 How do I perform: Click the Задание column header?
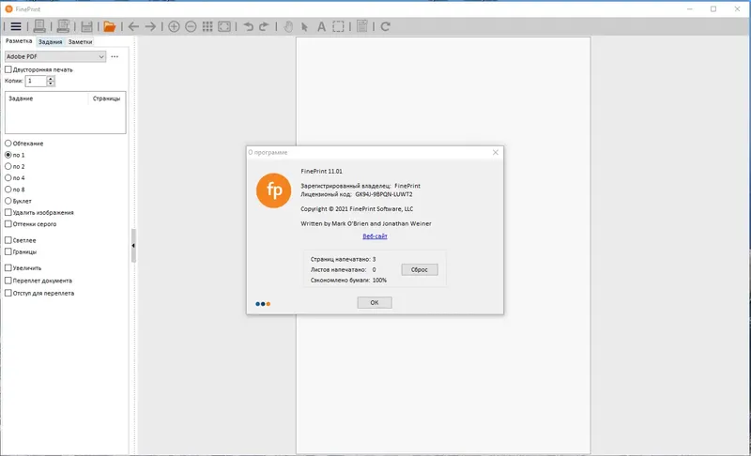pos(46,99)
